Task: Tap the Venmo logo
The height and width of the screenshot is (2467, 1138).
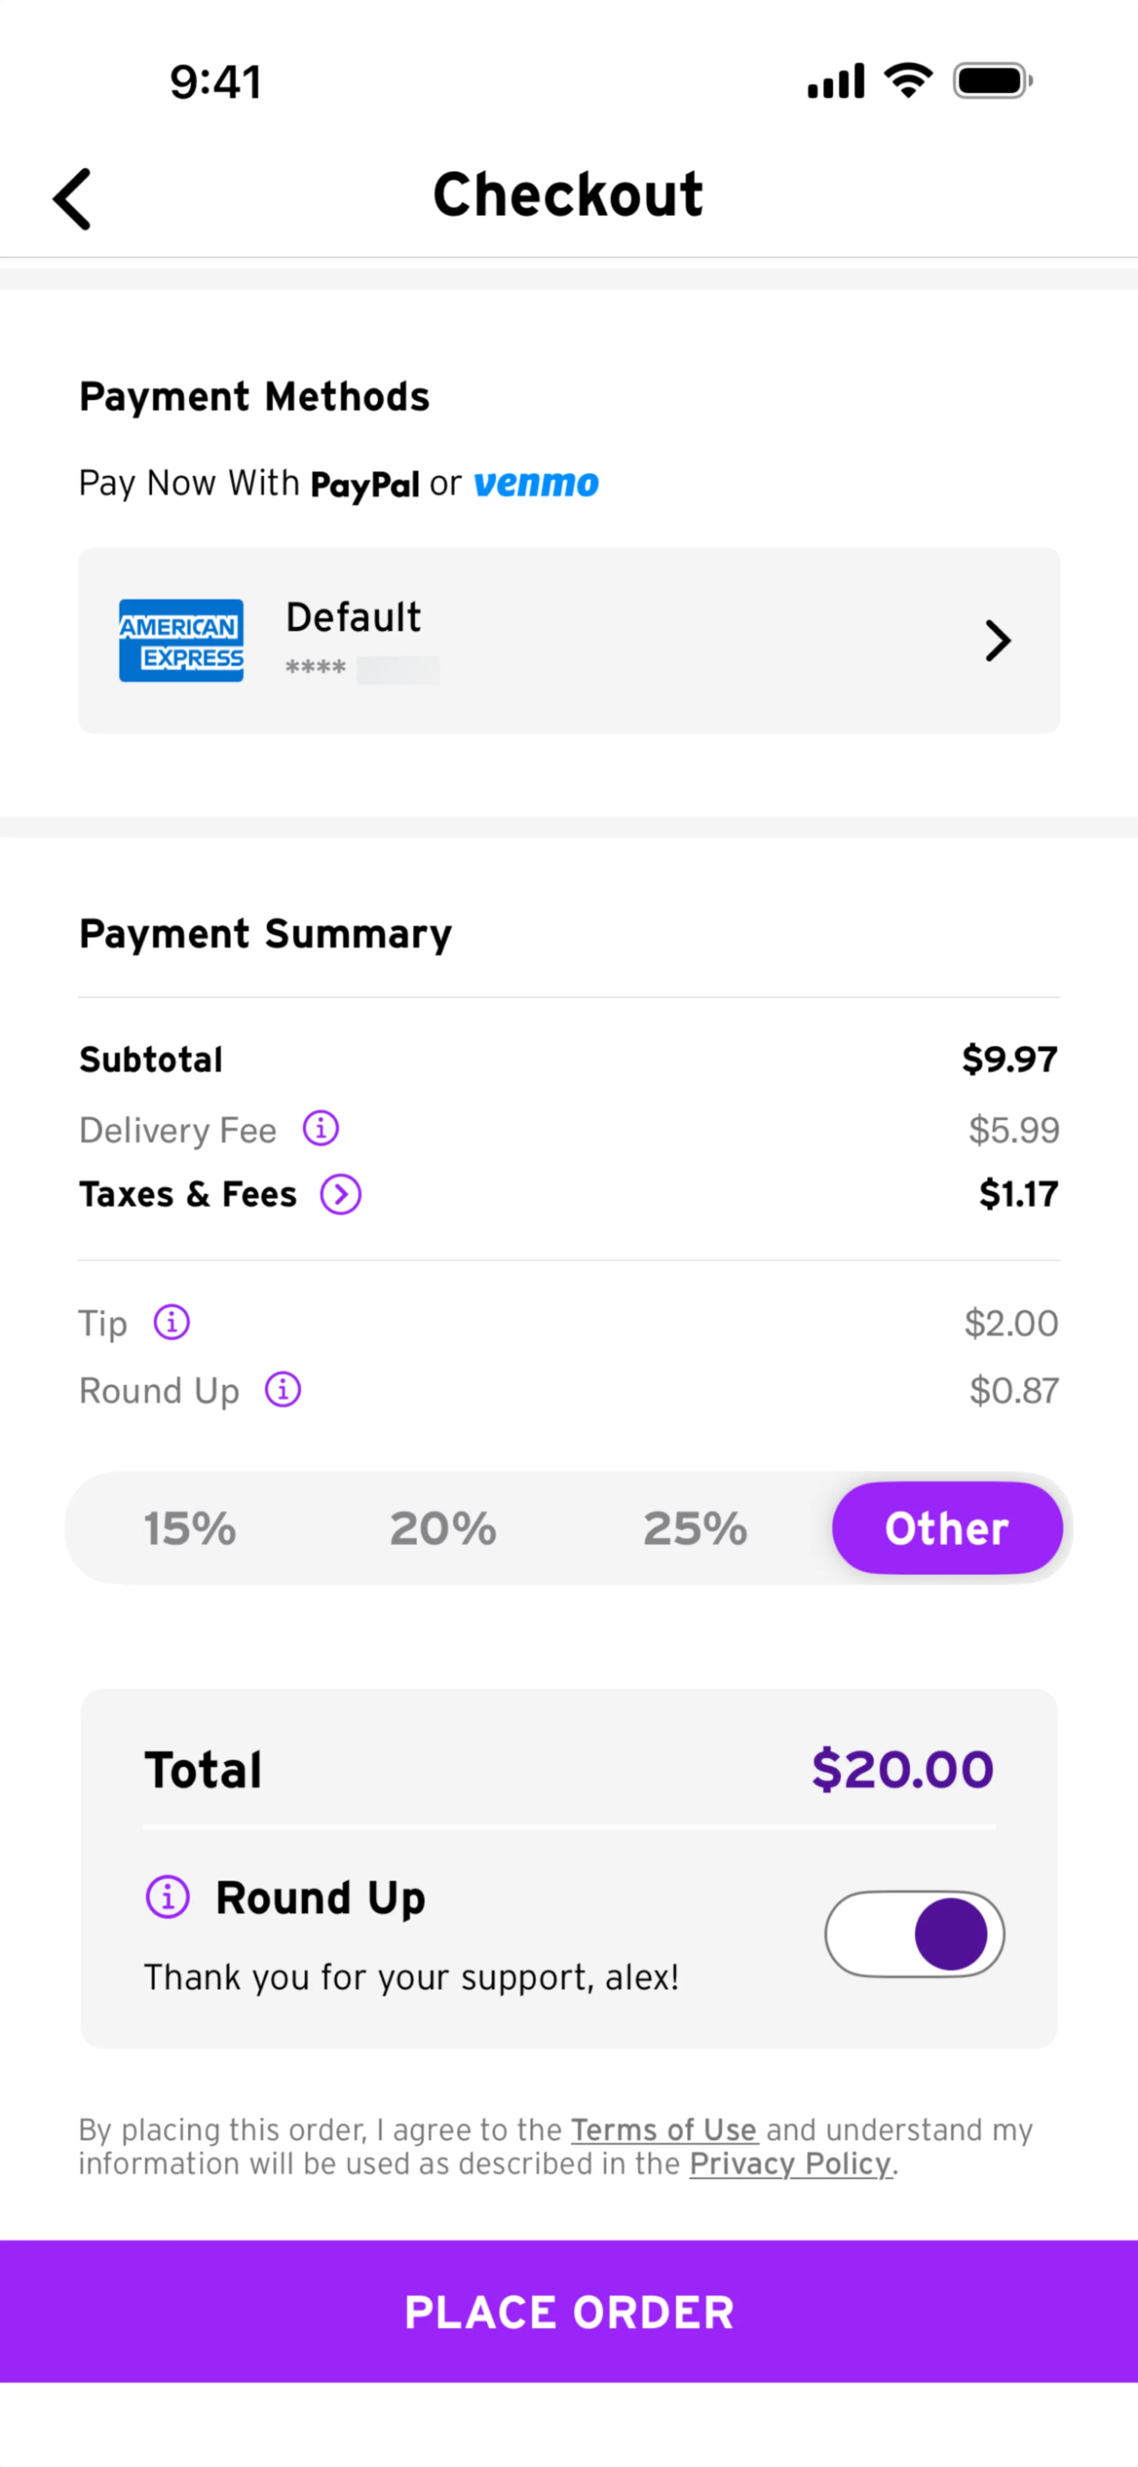Action: click(536, 484)
